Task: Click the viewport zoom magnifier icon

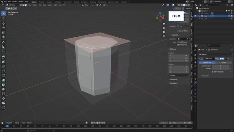Action: pos(164,24)
